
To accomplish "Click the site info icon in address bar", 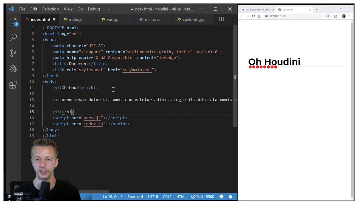I will (266, 16).
